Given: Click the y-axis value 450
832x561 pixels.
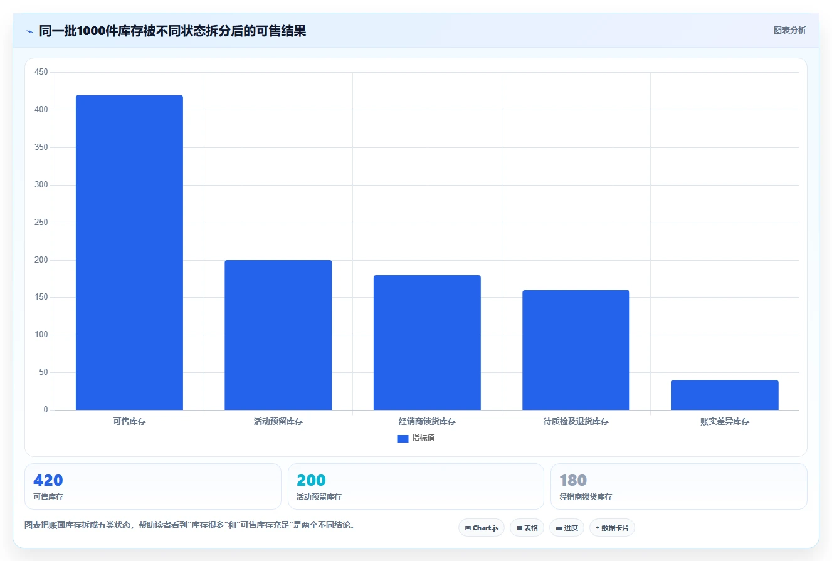Looking at the screenshot, I should click(x=41, y=73).
